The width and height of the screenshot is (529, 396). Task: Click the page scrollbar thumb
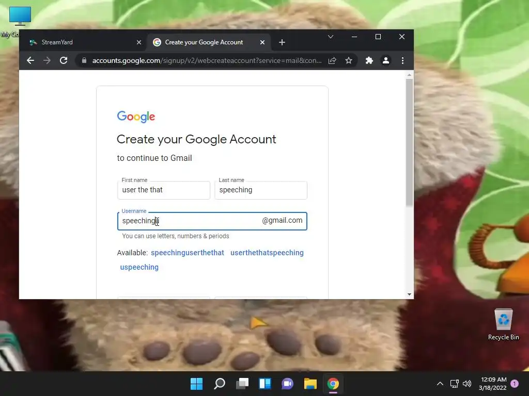(409, 142)
